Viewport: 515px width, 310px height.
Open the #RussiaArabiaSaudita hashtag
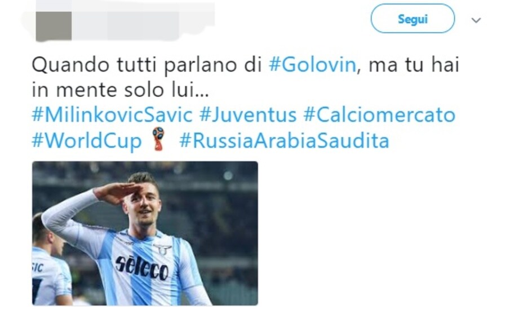pyautogui.click(x=284, y=140)
